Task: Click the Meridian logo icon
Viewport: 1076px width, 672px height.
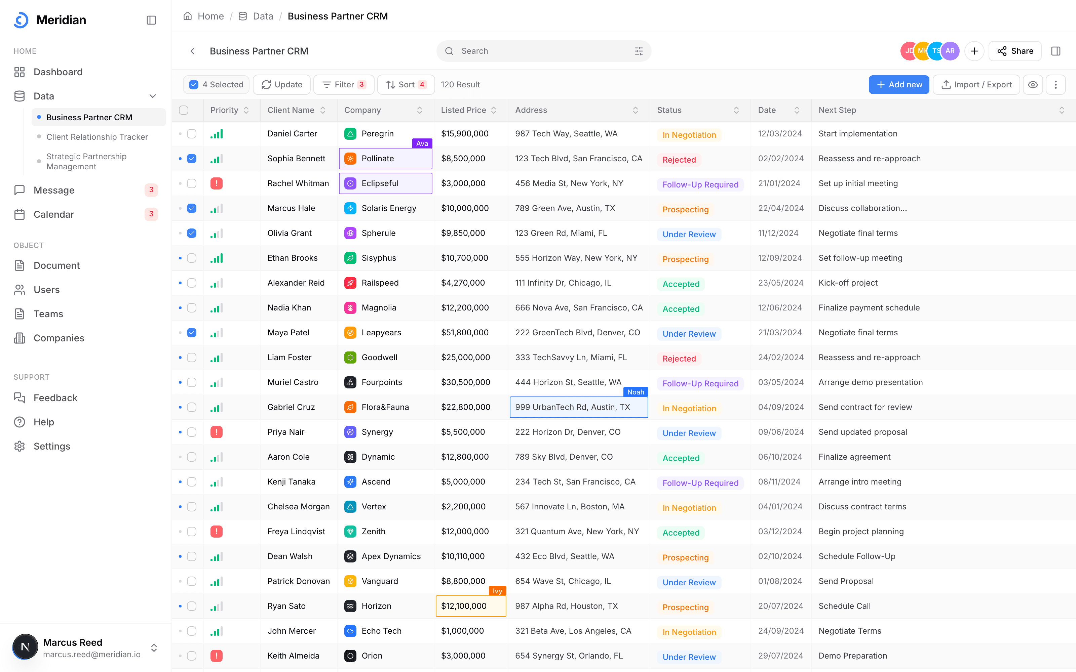Action: coord(21,20)
